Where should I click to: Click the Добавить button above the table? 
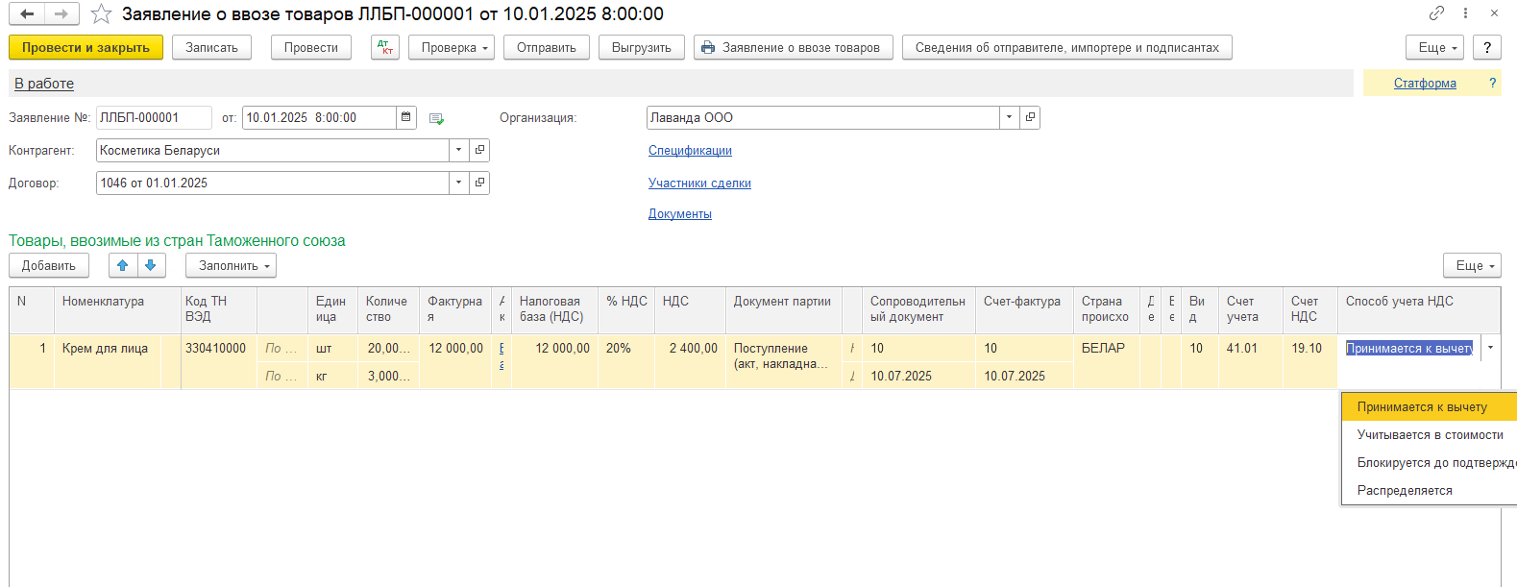pyautogui.click(x=49, y=265)
